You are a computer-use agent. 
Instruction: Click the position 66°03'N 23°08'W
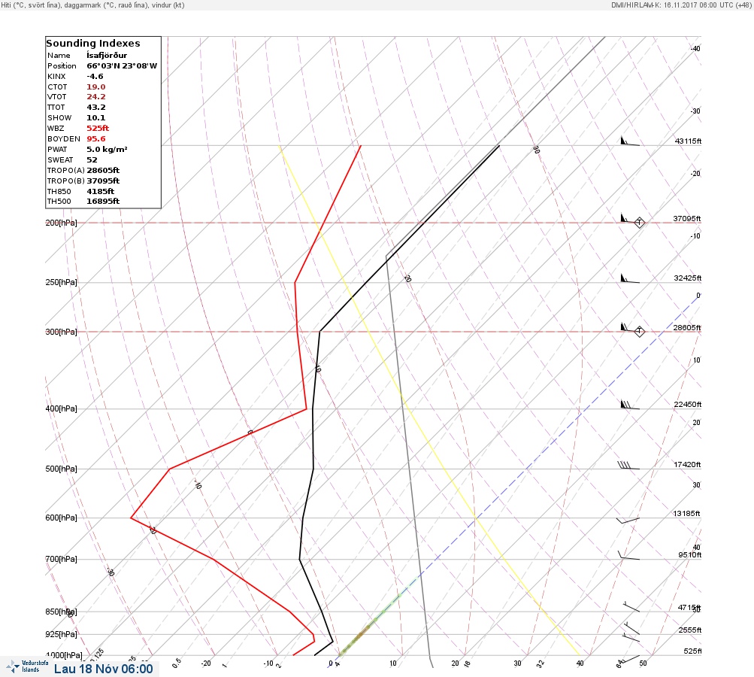coord(122,66)
